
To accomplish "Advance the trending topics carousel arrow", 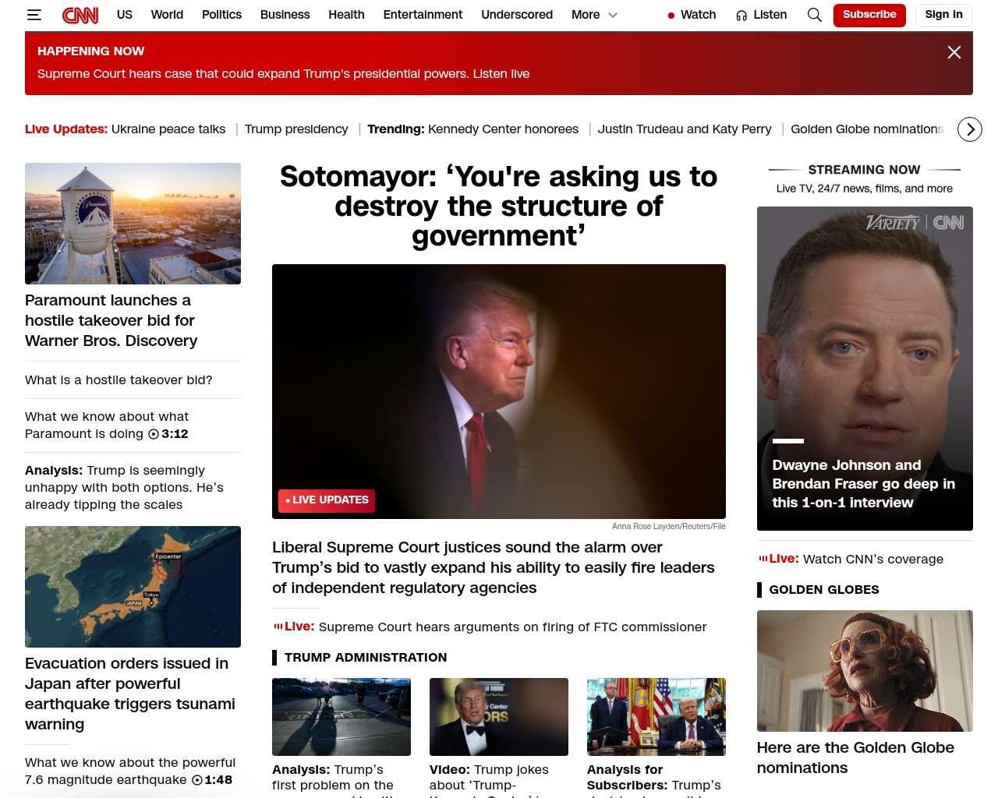I will [x=970, y=129].
